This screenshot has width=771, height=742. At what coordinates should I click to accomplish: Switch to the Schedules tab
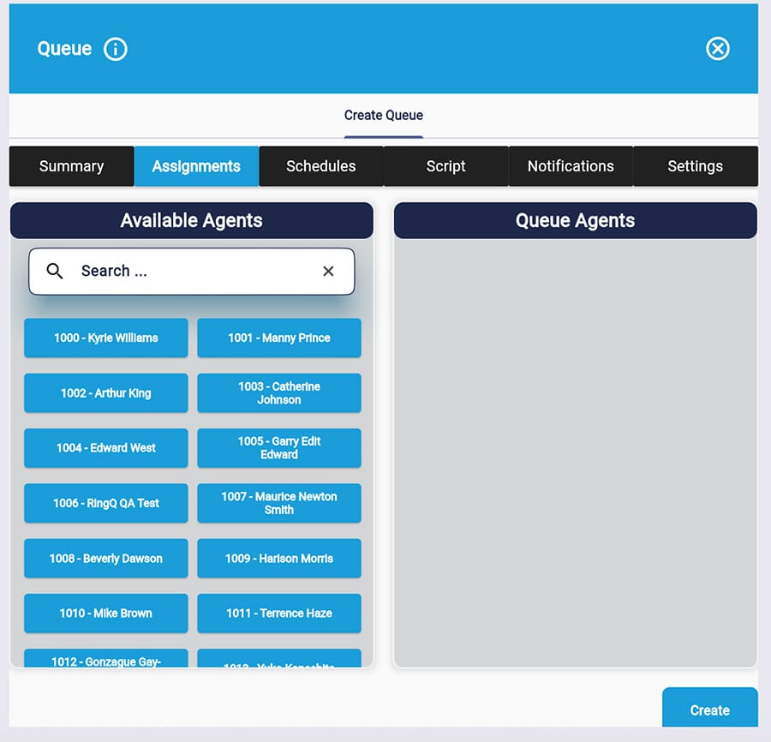pyautogui.click(x=321, y=166)
